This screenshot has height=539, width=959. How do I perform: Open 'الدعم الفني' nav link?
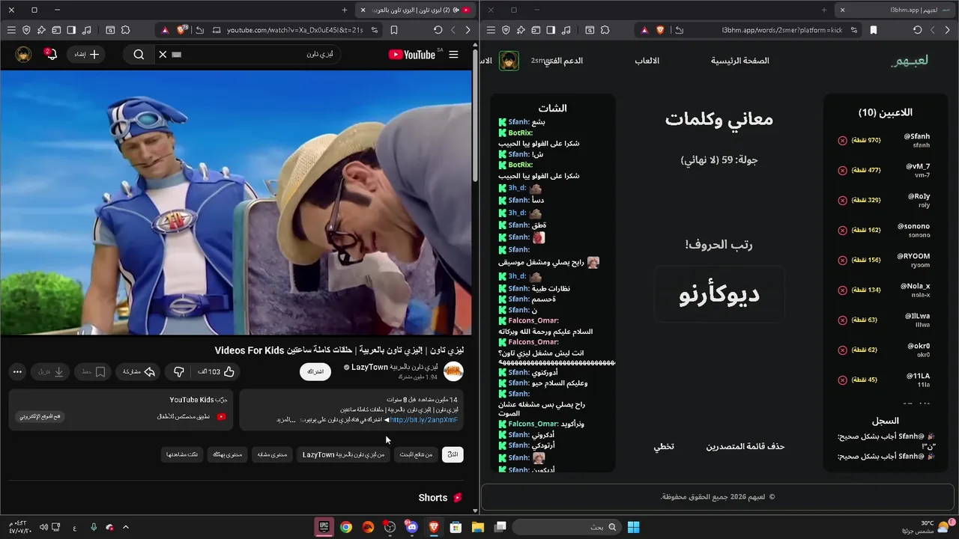click(564, 61)
